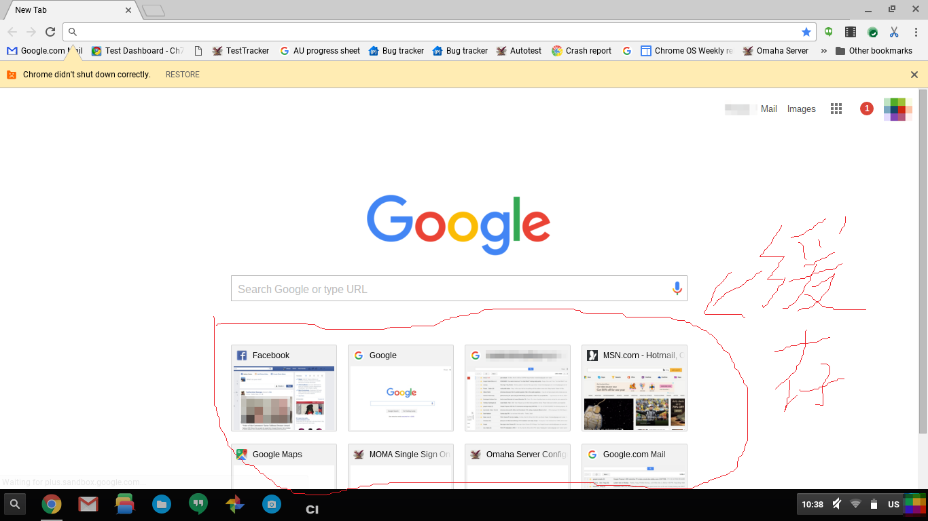Open Test Dashboard bookmark
The width and height of the screenshot is (928, 521).
tap(138, 51)
